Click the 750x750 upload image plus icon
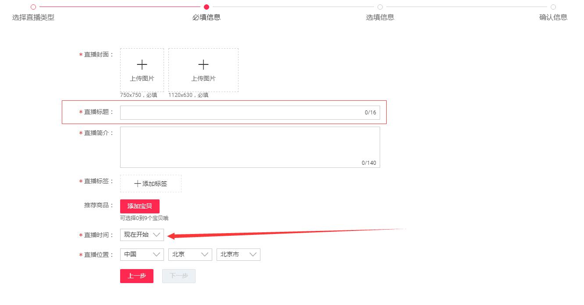Viewport: 584px width, 305px height. point(142,64)
